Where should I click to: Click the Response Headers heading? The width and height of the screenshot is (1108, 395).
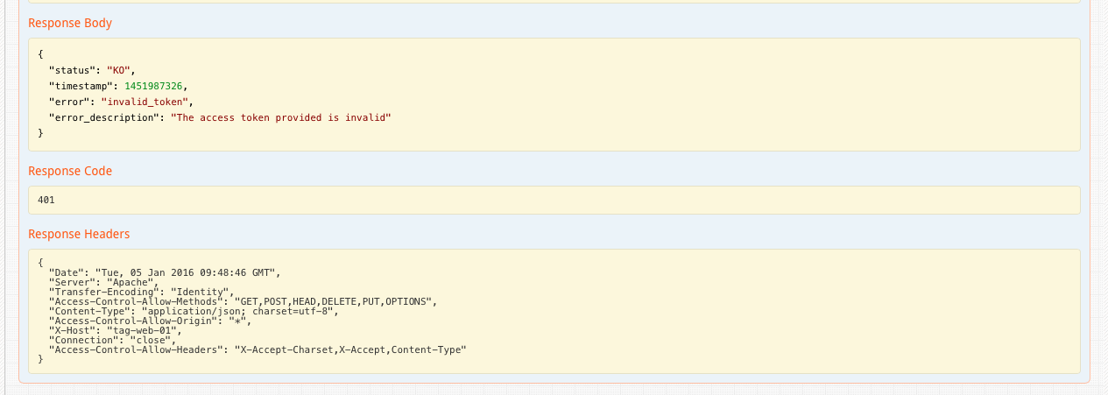click(79, 234)
